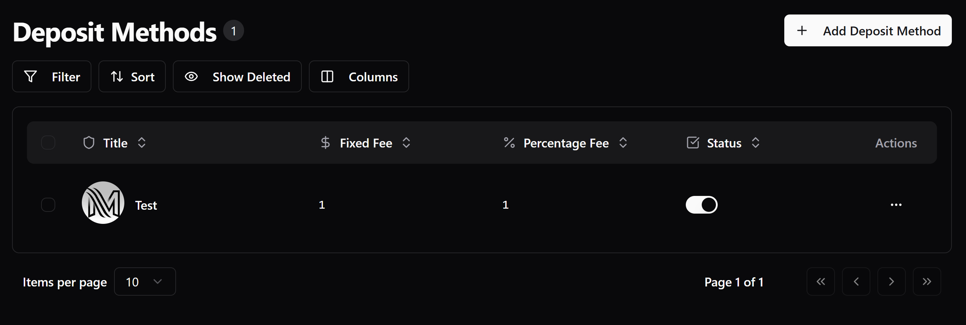
Task: Click the Test deposit method title
Action: pyautogui.click(x=146, y=205)
